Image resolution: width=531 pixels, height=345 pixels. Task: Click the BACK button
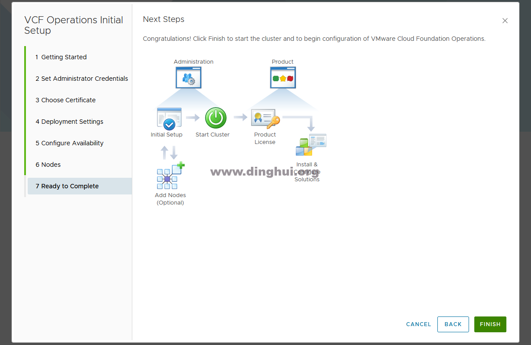(x=453, y=324)
